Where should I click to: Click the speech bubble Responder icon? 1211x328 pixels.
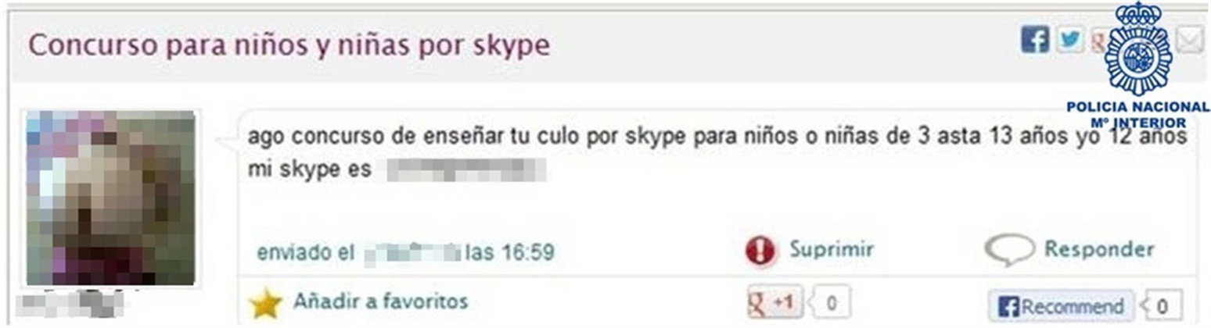tap(1009, 251)
